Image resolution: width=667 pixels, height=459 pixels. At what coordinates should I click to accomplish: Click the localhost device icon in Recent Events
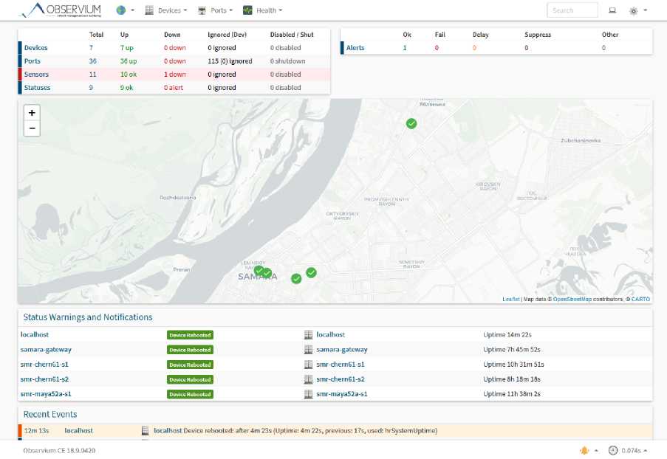(146, 430)
